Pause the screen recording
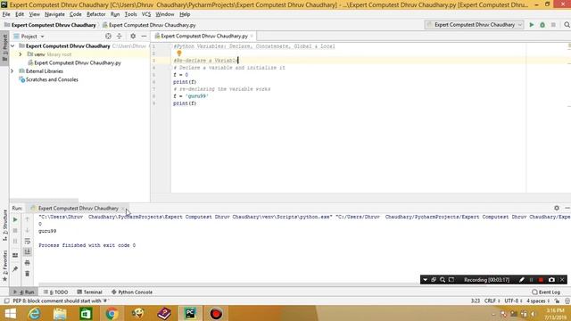571x321 pixels. [532, 279]
